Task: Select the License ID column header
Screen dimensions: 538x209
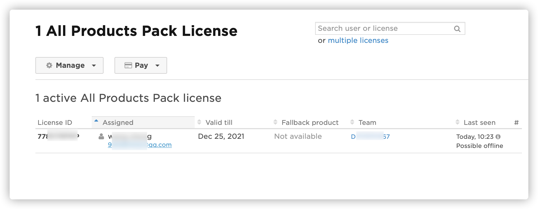Action: click(55, 122)
